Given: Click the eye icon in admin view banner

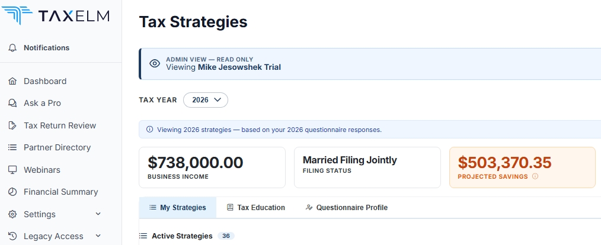Looking at the screenshot, I should [x=155, y=63].
